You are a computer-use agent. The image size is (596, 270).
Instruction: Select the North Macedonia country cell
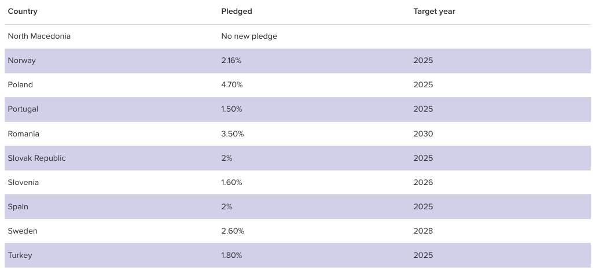(x=39, y=36)
